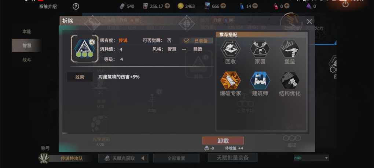374x168 pixels.
Task: Click the 卸载 unload button
Action: (x=223, y=141)
